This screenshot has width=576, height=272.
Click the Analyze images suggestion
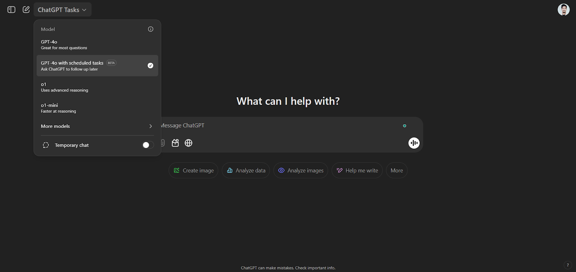pyautogui.click(x=301, y=170)
